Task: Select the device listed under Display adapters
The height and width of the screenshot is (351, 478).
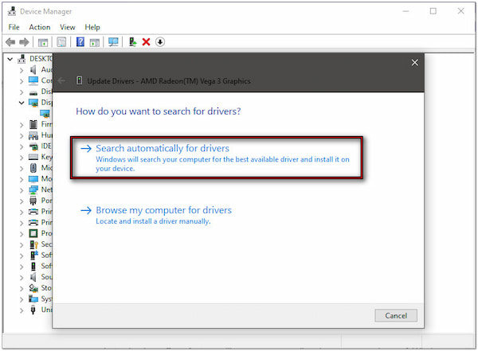Action: click(x=45, y=114)
